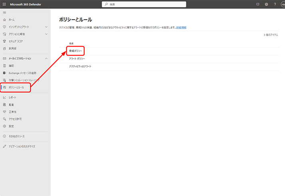Expand the アクションと報告 chevron
Image resolution: width=285 pixels, height=196 pixels.
46,34
